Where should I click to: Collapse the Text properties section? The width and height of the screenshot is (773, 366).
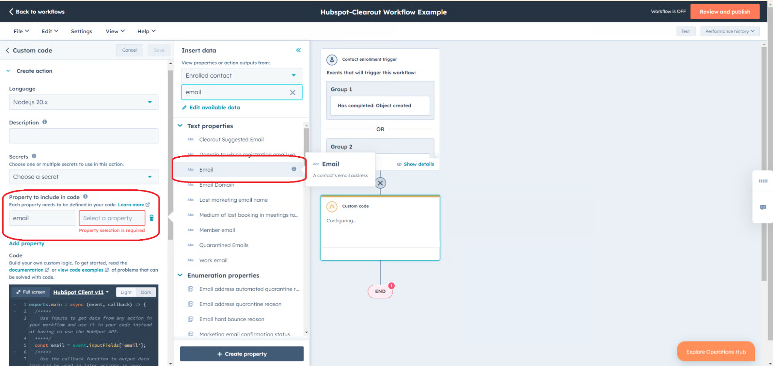pyautogui.click(x=180, y=125)
